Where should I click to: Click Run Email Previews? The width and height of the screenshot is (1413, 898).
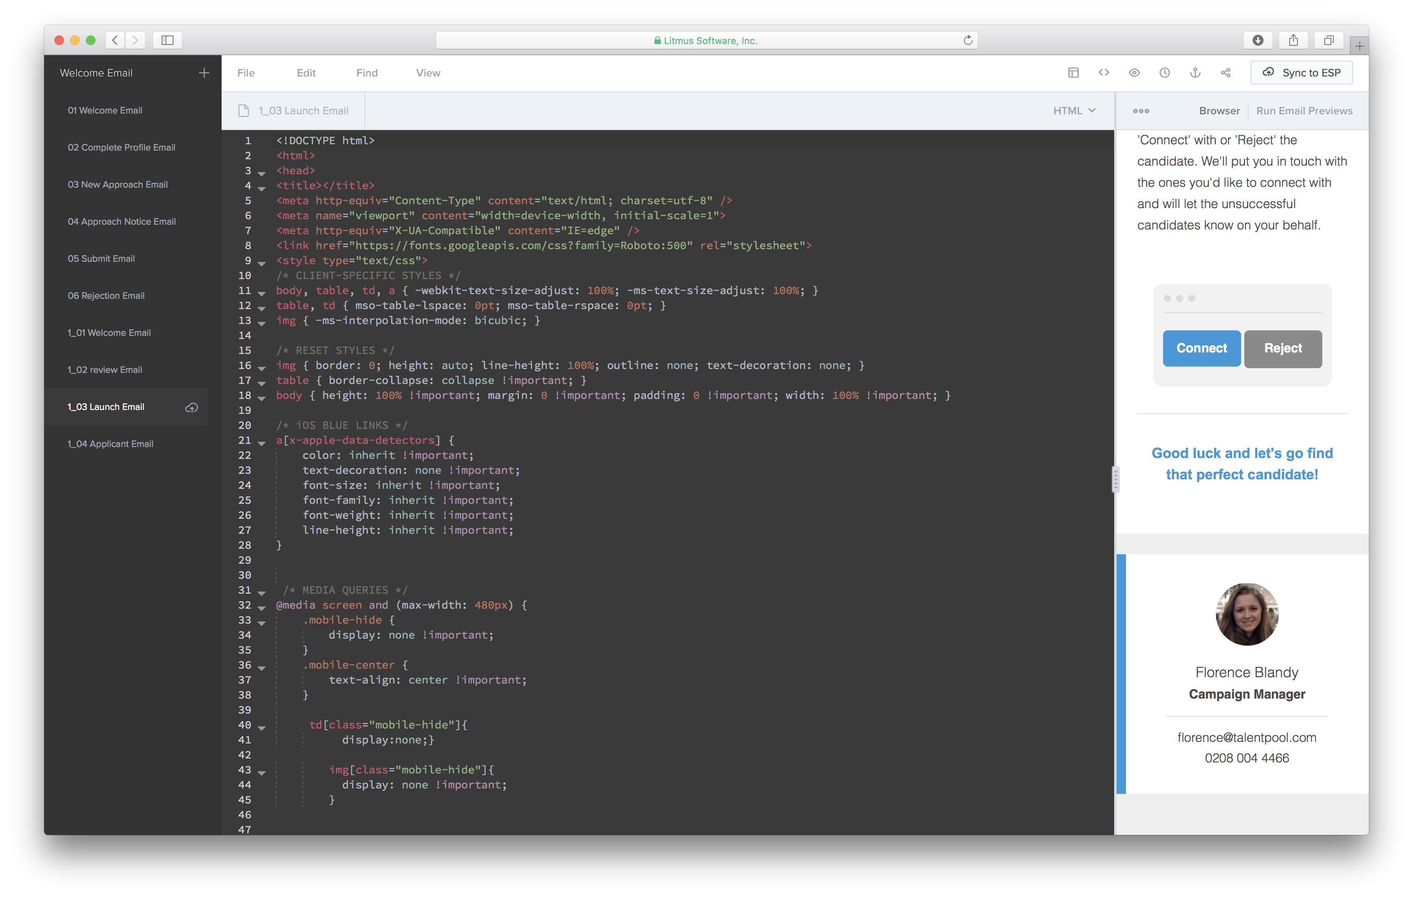click(x=1304, y=111)
